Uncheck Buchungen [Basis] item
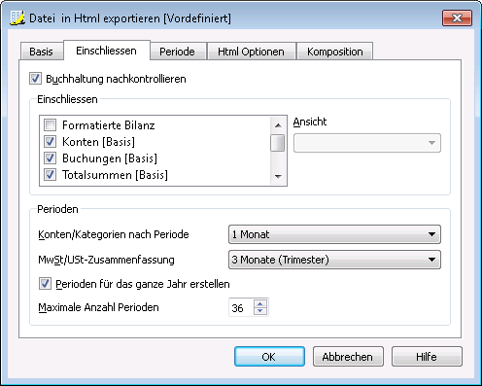 pos(50,158)
